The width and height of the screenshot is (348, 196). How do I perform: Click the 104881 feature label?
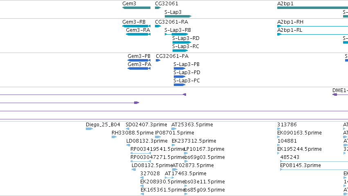coord(287,141)
